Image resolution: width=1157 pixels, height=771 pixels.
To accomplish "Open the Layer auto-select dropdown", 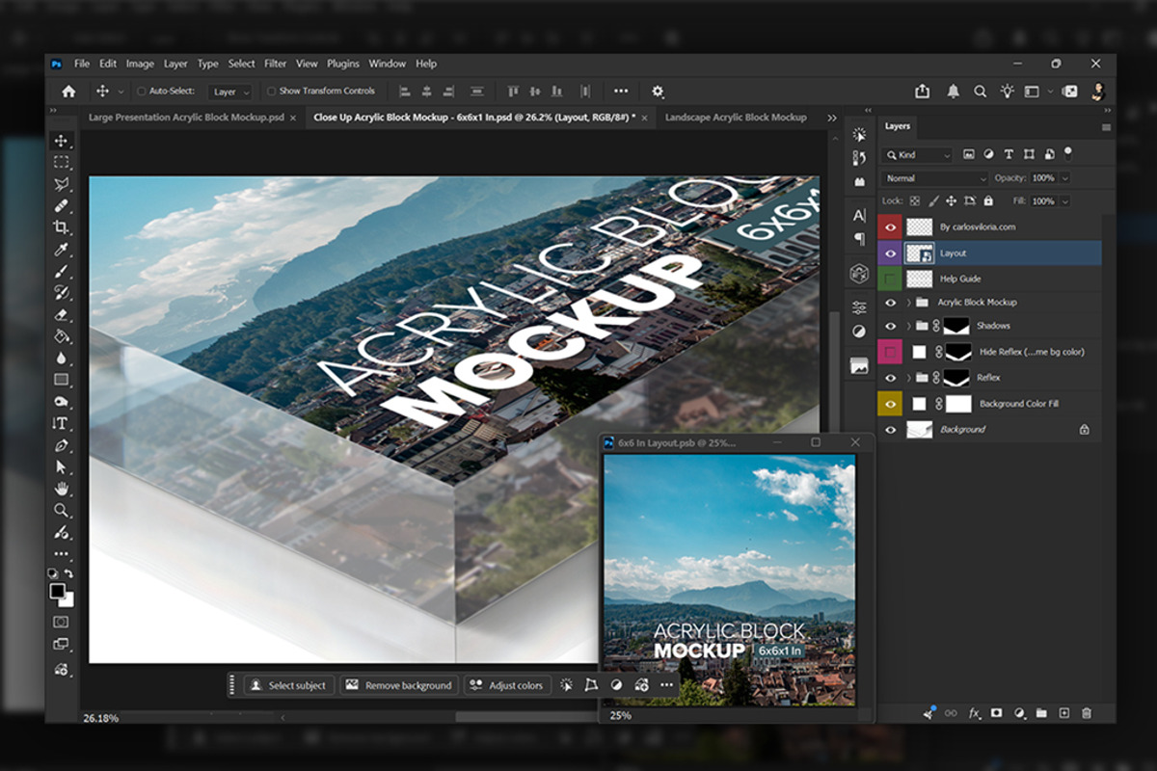I will tap(231, 92).
